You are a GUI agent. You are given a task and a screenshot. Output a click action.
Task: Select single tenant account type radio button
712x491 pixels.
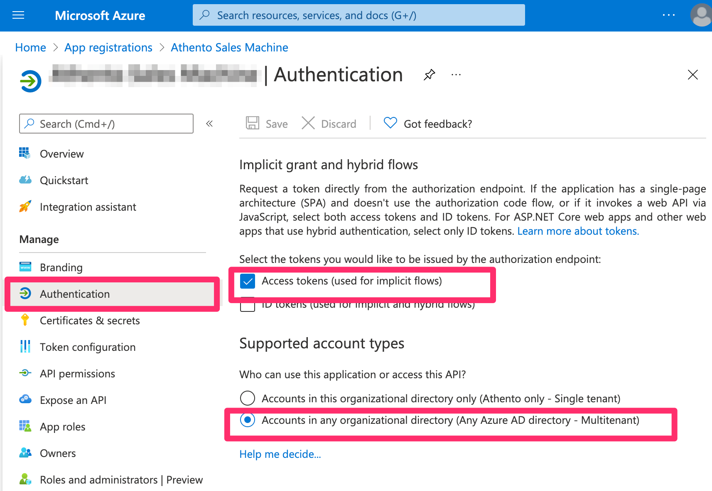pos(248,398)
